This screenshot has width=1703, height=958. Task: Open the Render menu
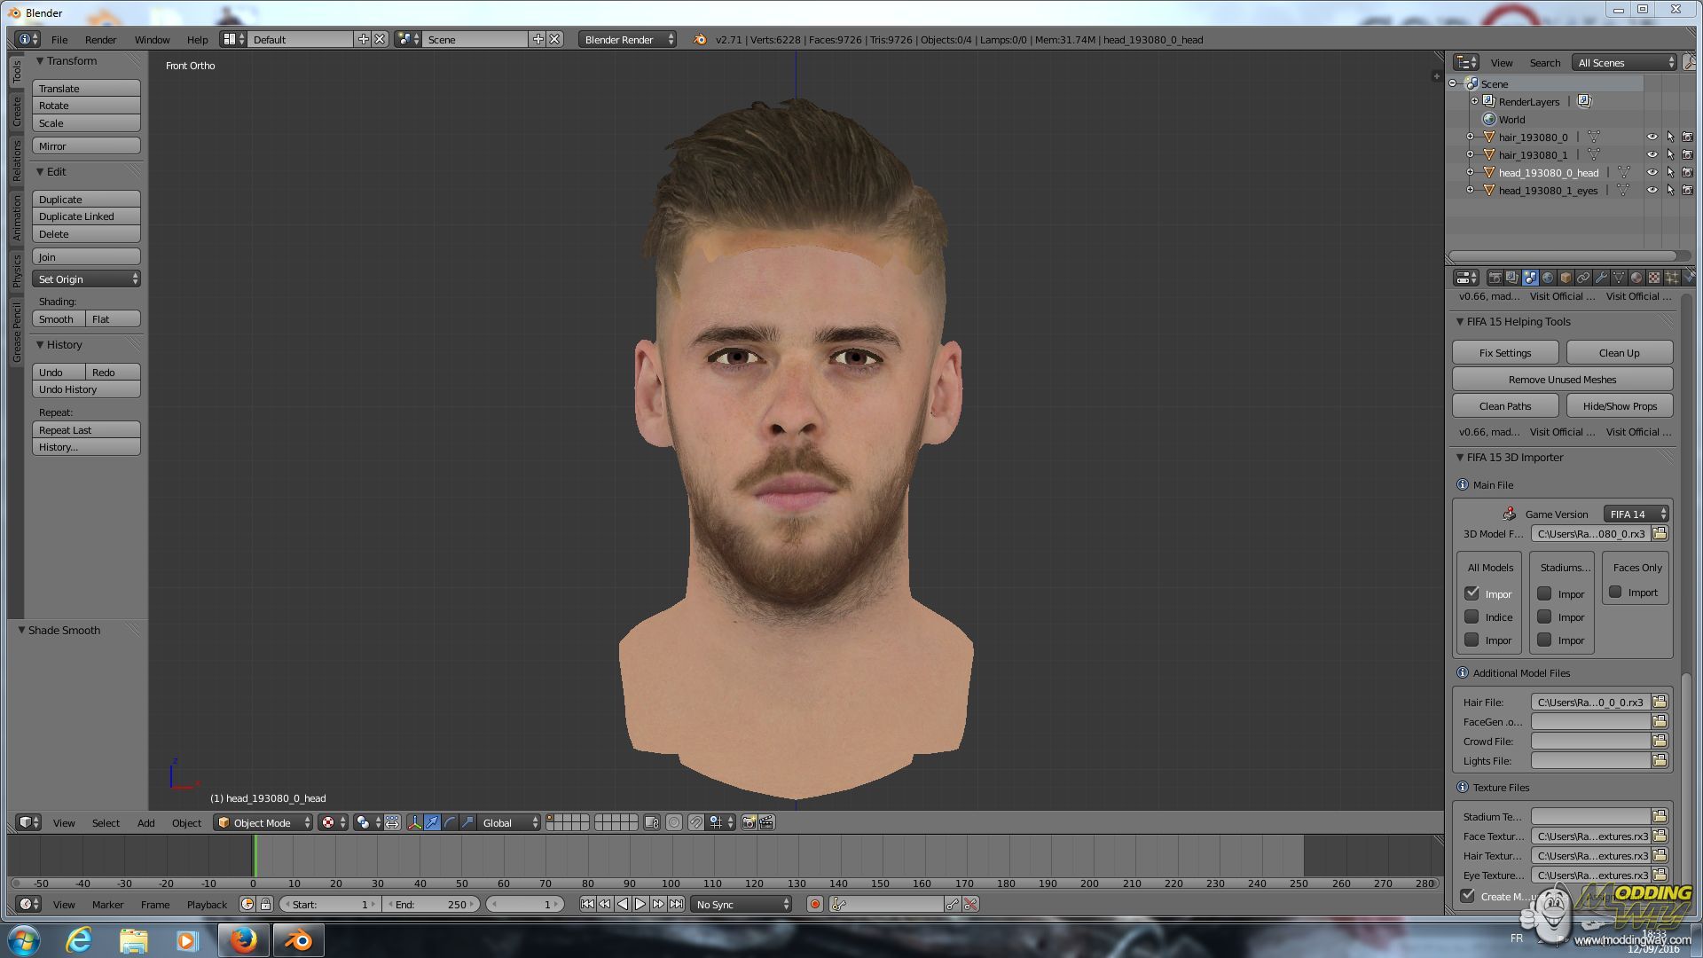(x=100, y=40)
